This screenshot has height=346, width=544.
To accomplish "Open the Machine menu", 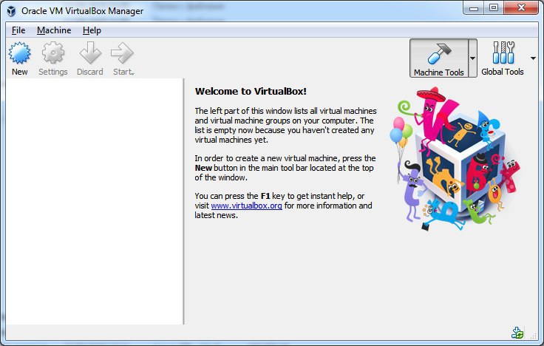I will click(54, 30).
